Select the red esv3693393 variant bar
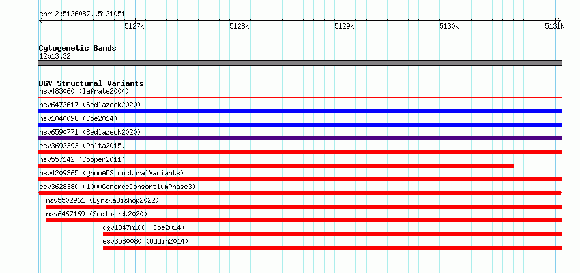This screenshot has width=580, height=273. click(x=300, y=152)
